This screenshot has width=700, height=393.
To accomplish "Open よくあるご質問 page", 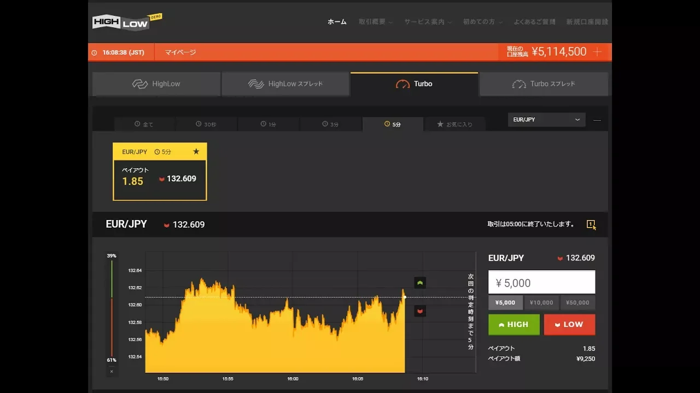I will 534,22.
